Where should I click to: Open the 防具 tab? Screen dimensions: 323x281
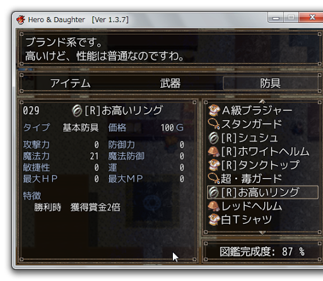coord(270,83)
